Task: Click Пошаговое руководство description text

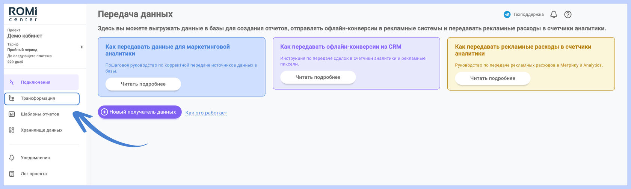Action: [x=181, y=68]
